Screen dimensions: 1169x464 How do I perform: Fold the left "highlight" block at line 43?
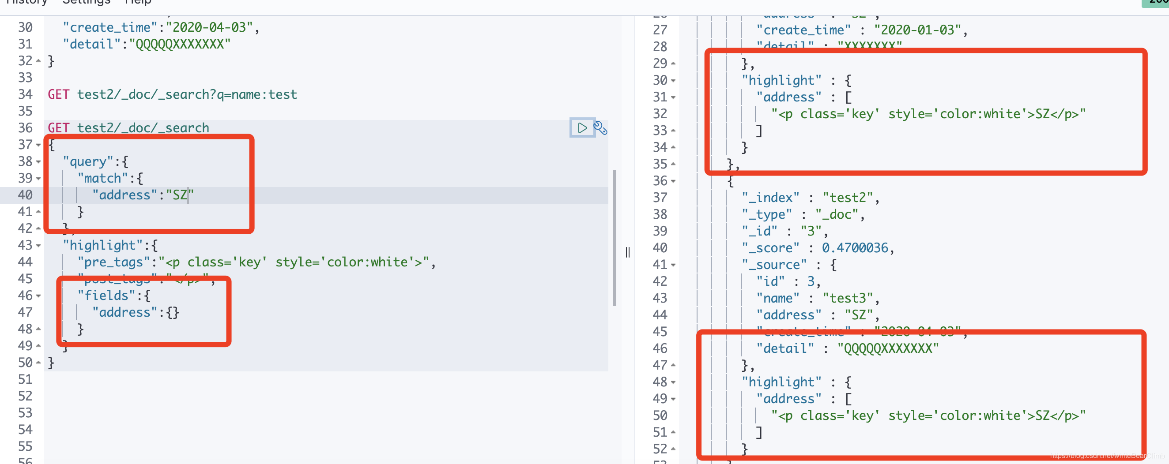tap(38, 246)
